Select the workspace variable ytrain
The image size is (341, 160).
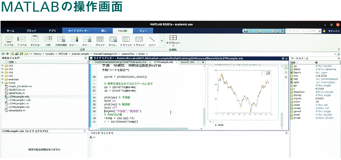click(297, 118)
